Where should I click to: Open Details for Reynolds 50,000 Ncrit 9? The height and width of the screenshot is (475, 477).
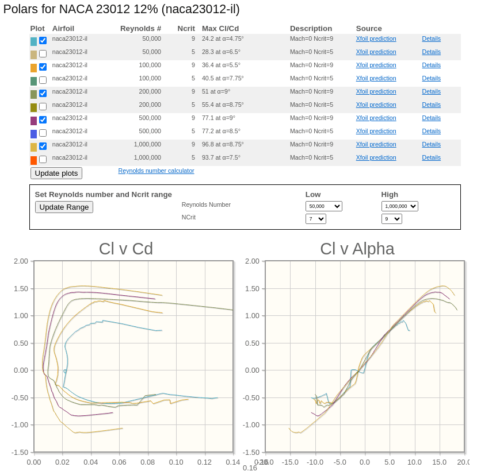point(431,38)
